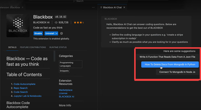Viewport: 201px width, 110px height.
Task: Click the Uninstall button
Action: point(49,33)
